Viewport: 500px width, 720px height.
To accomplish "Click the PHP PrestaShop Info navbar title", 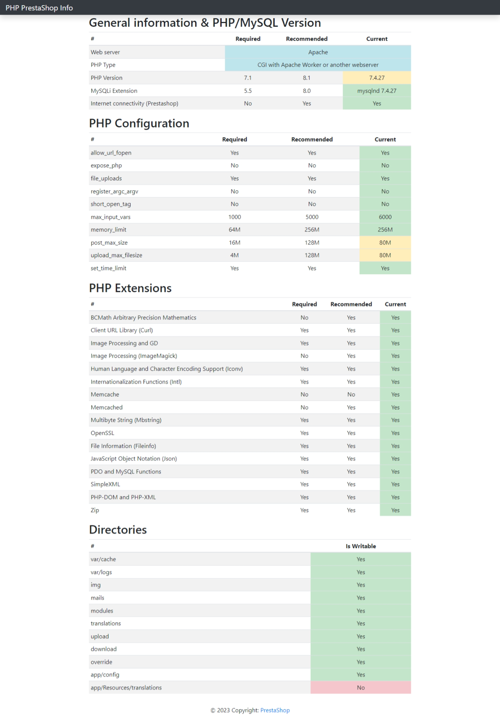I will (x=39, y=8).
